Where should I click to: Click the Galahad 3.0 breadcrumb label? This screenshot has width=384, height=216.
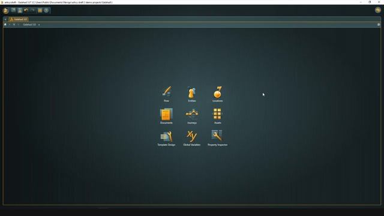click(29, 25)
